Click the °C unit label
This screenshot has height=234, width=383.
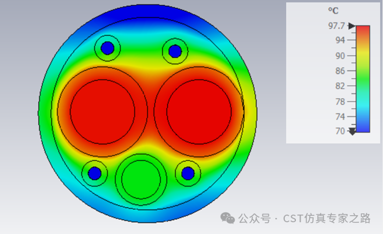(x=333, y=11)
